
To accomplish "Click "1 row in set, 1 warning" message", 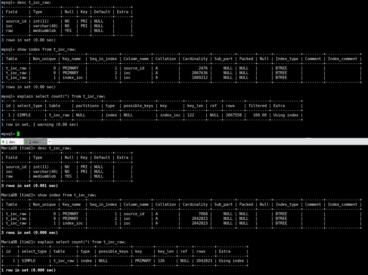I will point(40,125).
